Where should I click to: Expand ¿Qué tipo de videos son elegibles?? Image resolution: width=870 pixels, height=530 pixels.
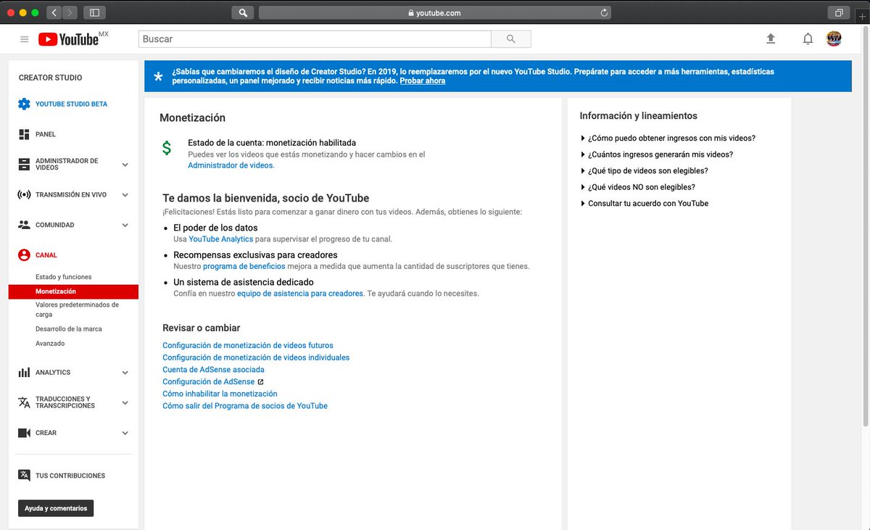pos(644,171)
